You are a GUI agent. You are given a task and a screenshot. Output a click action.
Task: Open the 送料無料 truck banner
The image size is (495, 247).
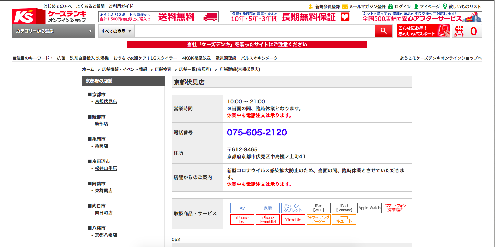click(x=158, y=17)
